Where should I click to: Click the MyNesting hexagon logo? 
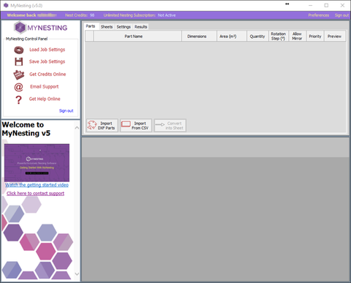tap(20, 28)
